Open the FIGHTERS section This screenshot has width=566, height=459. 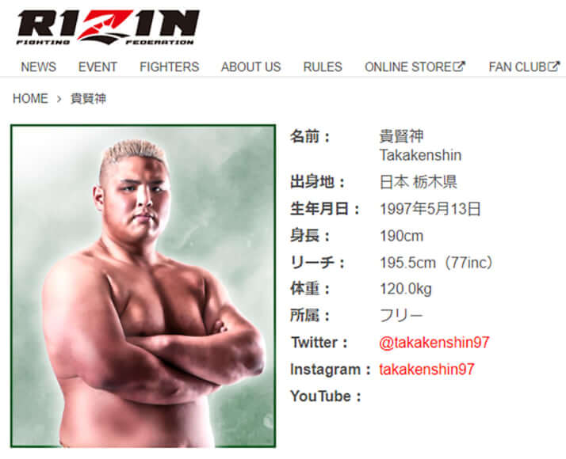point(170,67)
